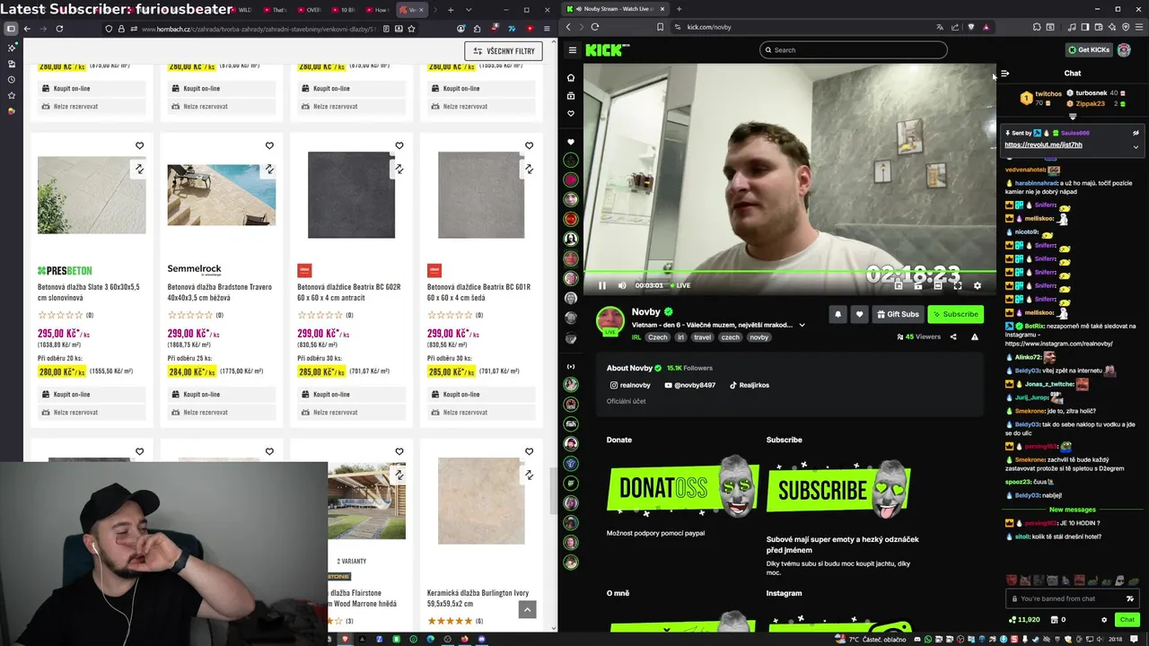This screenshot has width=1149, height=646.
Task: Favorite Beatrix BC 601R šedá heart
Action: [529, 145]
